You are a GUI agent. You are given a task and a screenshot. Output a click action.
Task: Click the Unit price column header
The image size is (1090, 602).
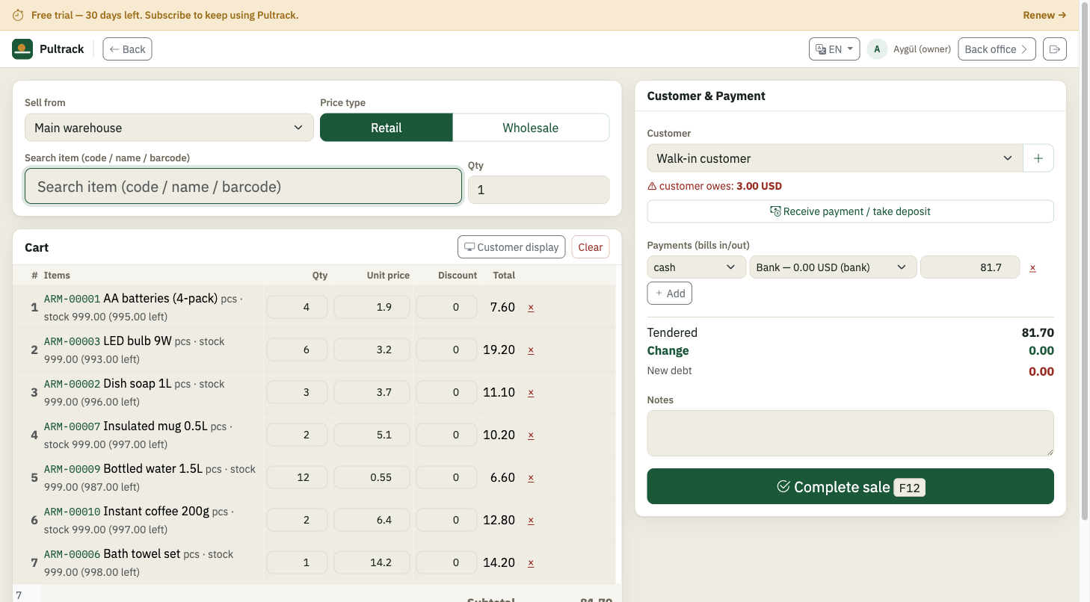pyautogui.click(x=388, y=276)
